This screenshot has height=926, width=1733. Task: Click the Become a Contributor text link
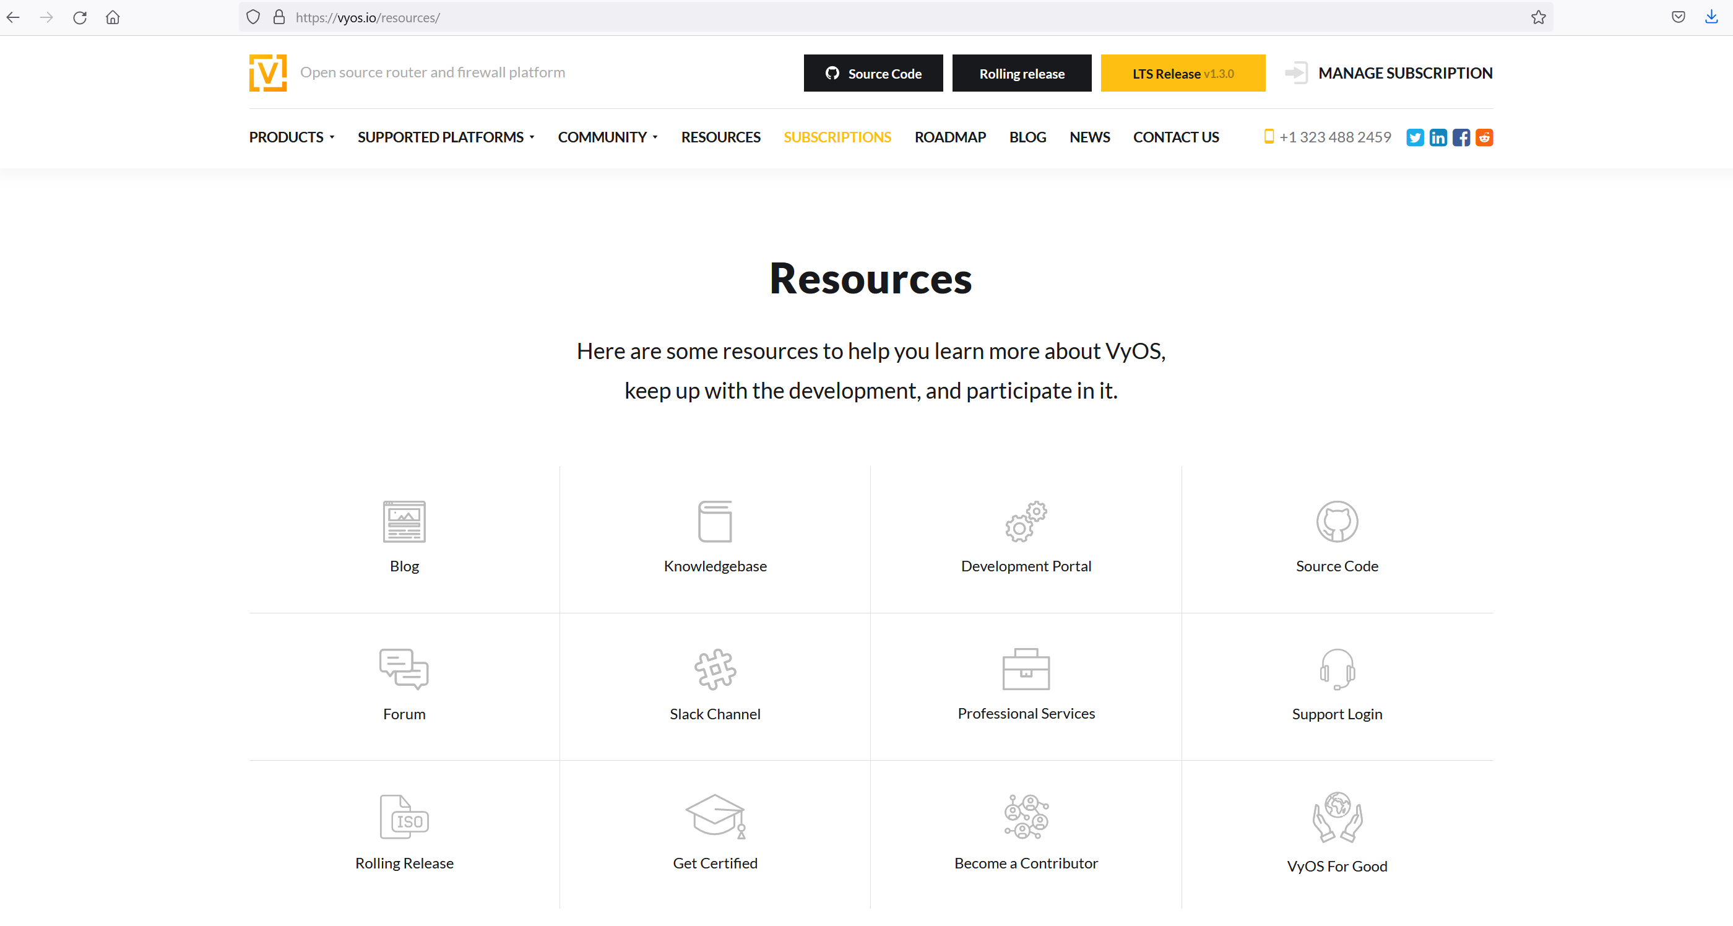pyautogui.click(x=1026, y=863)
